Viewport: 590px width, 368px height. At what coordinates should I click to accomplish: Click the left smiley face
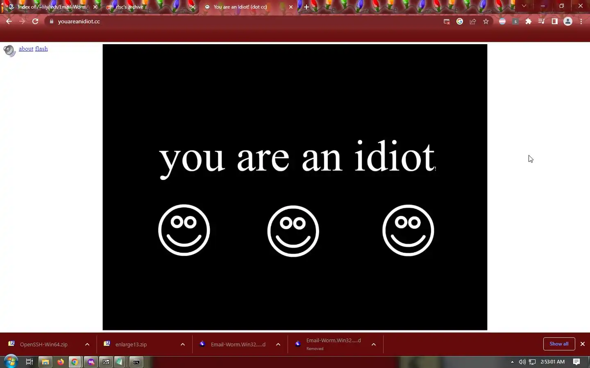point(184,230)
